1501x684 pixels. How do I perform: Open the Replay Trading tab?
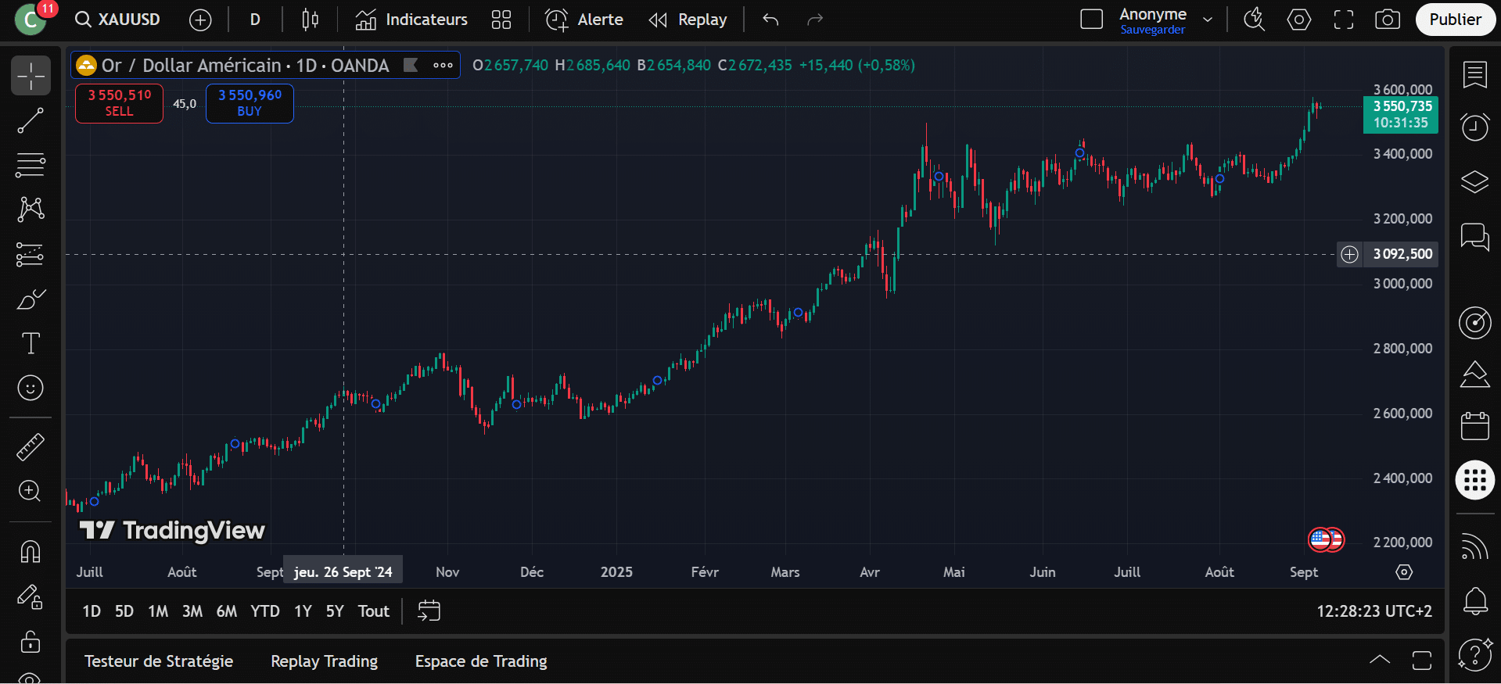tap(324, 661)
